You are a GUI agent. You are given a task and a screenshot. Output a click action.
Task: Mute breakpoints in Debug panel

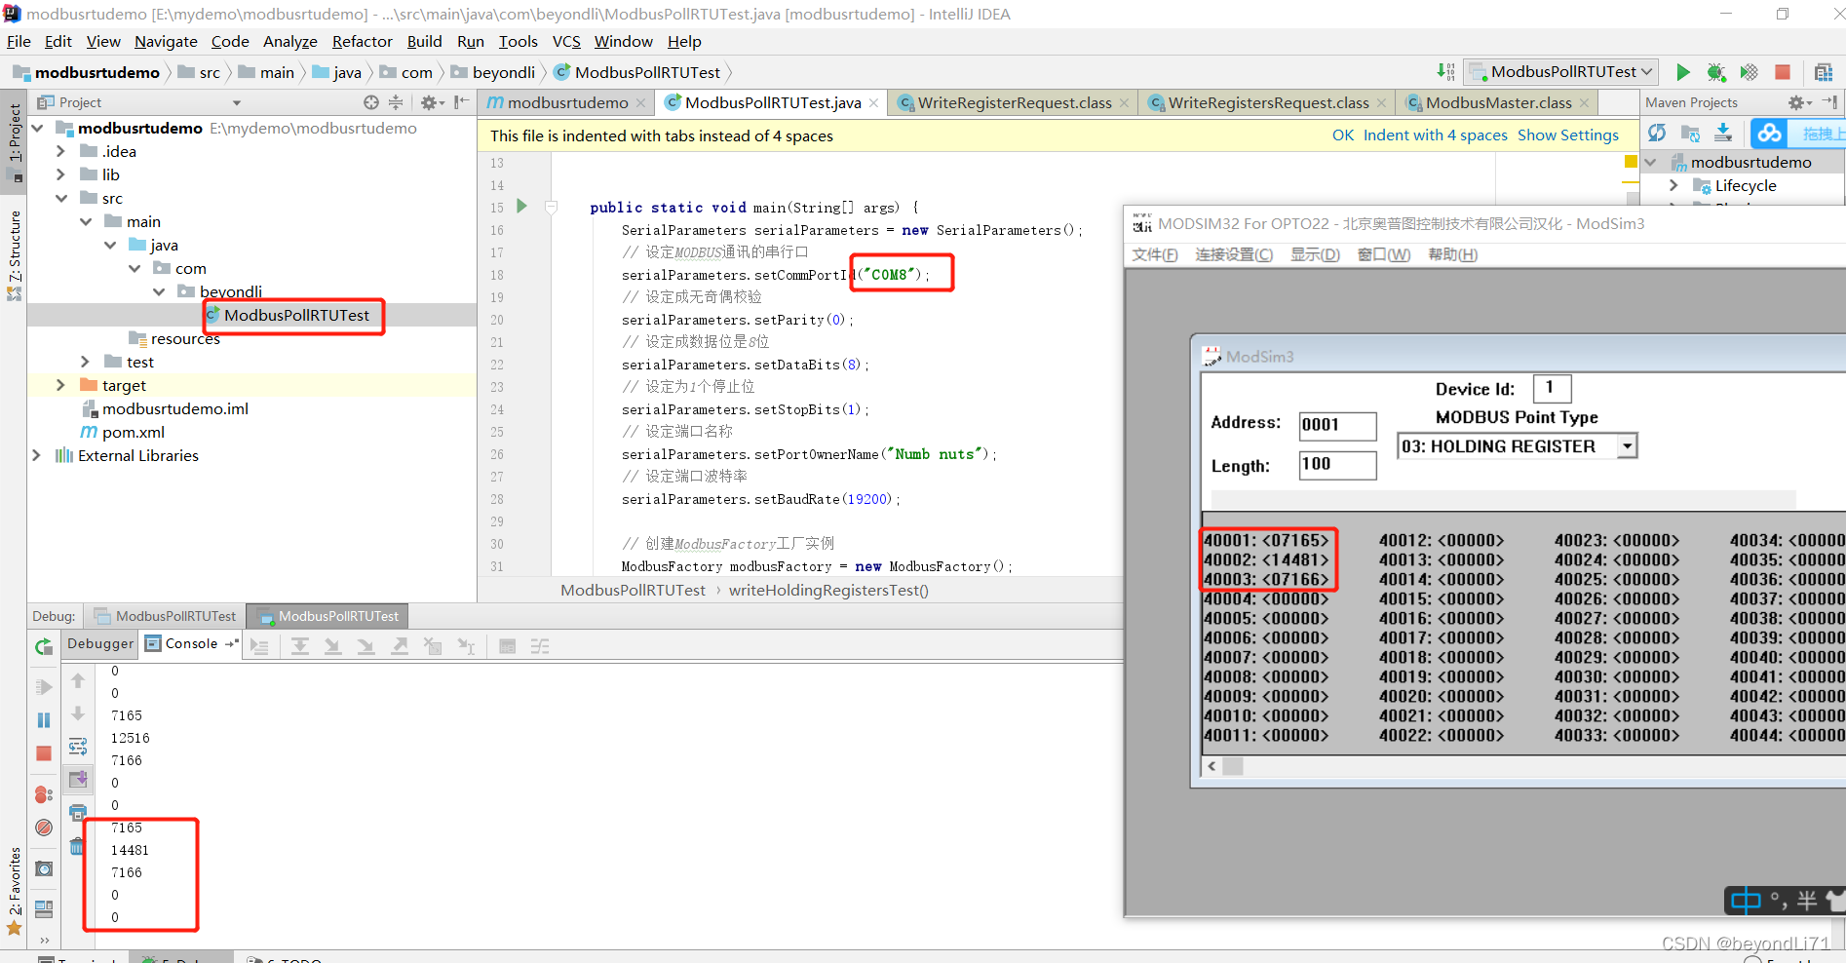click(x=44, y=828)
